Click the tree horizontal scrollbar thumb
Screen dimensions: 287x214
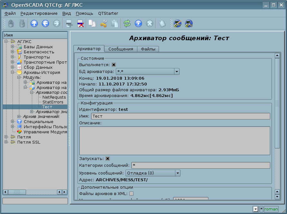pos(17,192)
